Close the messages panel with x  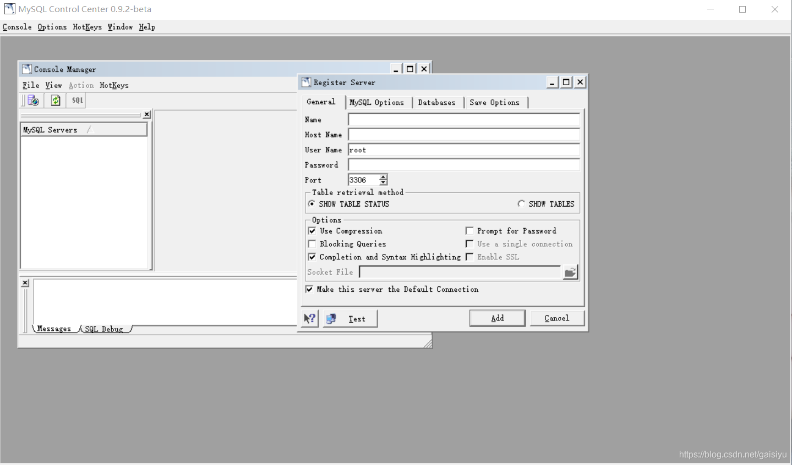click(25, 283)
